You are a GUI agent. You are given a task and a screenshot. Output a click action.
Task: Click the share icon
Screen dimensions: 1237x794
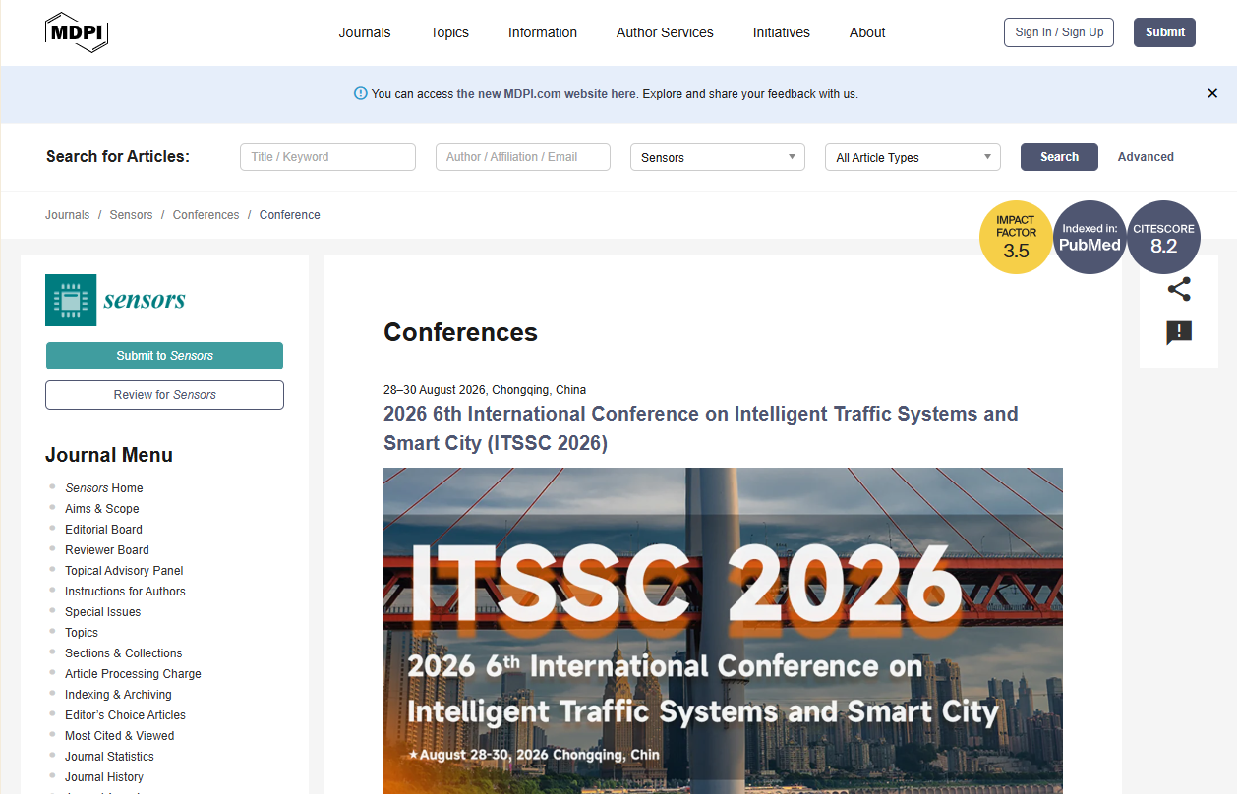[x=1179, y=289]
